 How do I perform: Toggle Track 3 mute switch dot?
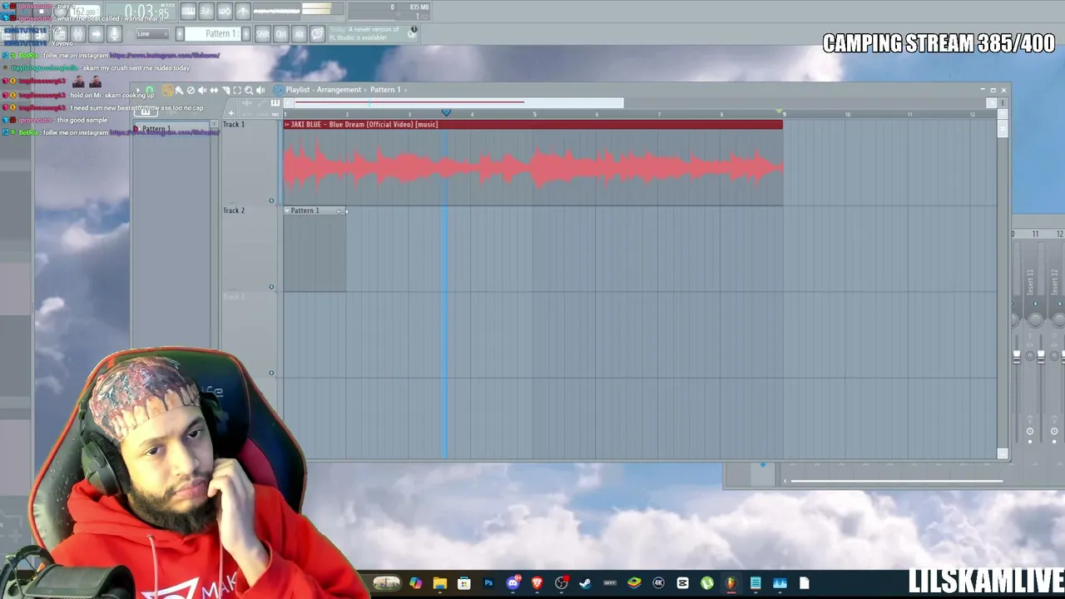click(x=271, y=373)
